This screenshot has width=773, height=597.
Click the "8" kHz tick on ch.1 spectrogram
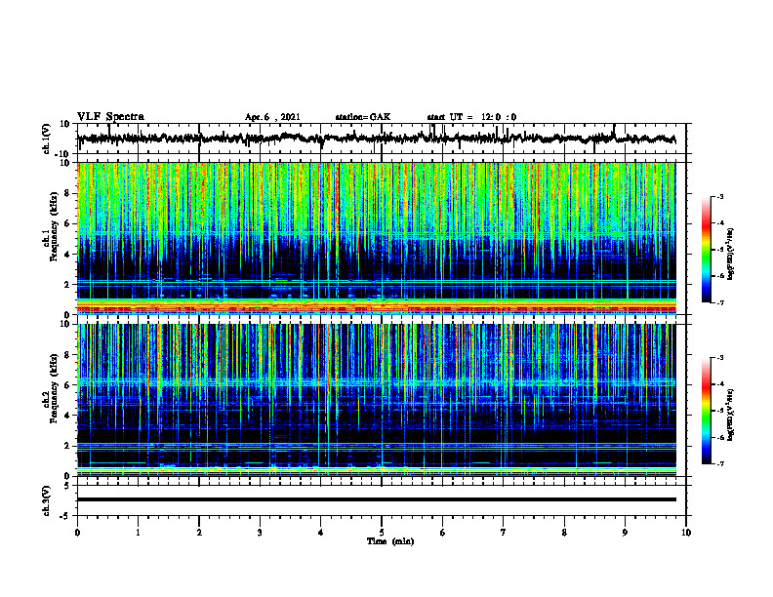[67, 193]
